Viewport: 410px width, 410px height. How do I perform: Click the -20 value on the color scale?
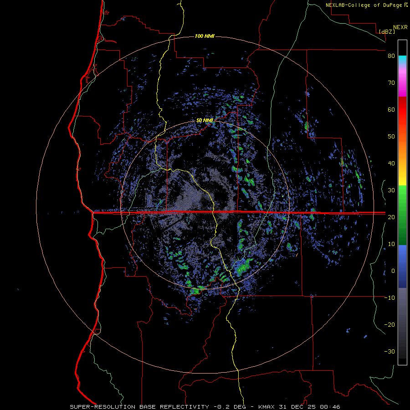click(x=389, y=325)
